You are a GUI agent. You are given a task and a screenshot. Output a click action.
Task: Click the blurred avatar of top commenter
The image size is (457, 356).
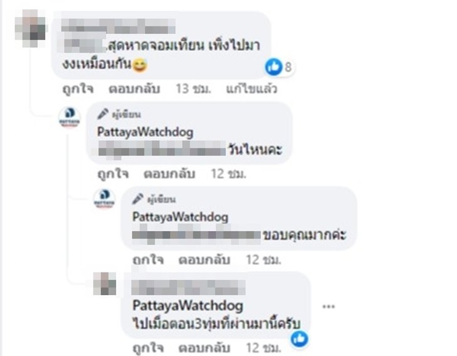coord(31,28)
